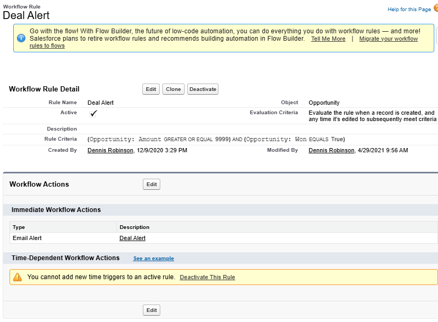Deactivate the workflow rule
Screen dimensions: 438x322
click(203, 89)
